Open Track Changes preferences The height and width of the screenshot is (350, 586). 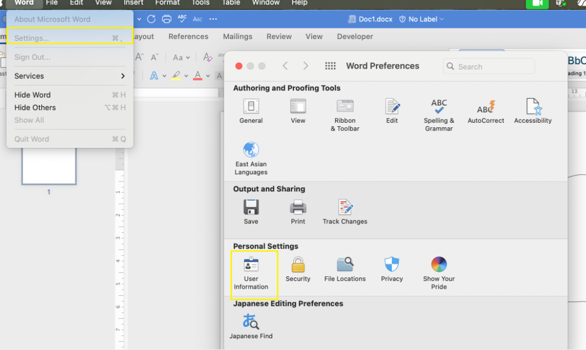[x=345, y=212]
